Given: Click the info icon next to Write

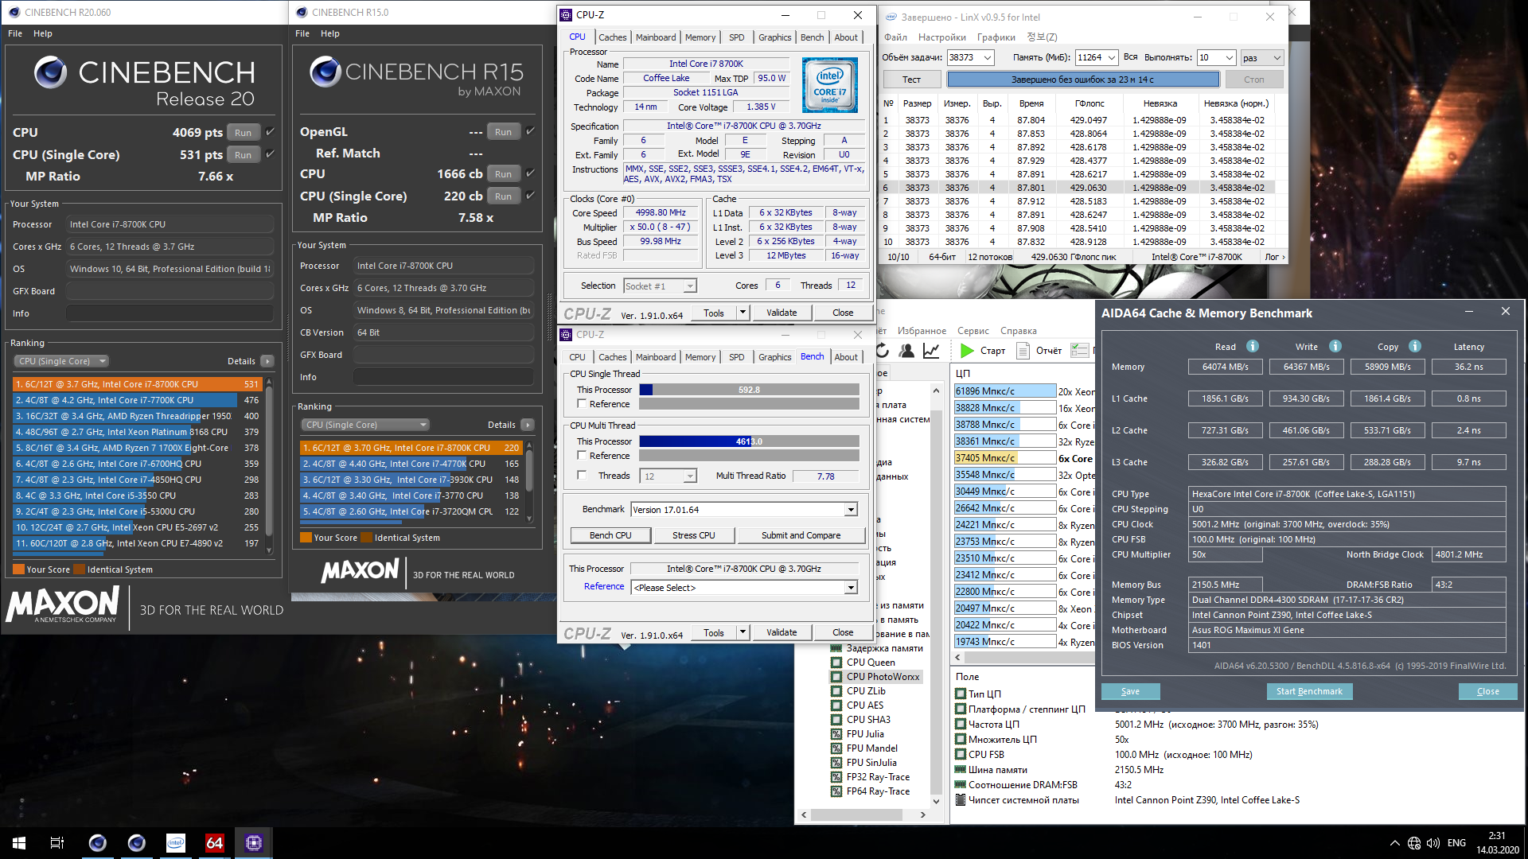Looking at the screenshot, I should [x=1335, y=347].
